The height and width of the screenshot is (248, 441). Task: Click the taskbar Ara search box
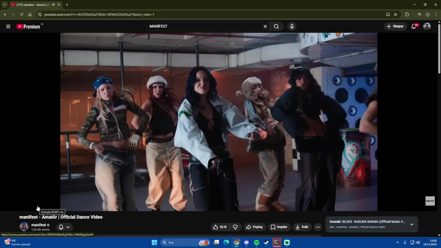pyautogui.click(x=185, y=242)
